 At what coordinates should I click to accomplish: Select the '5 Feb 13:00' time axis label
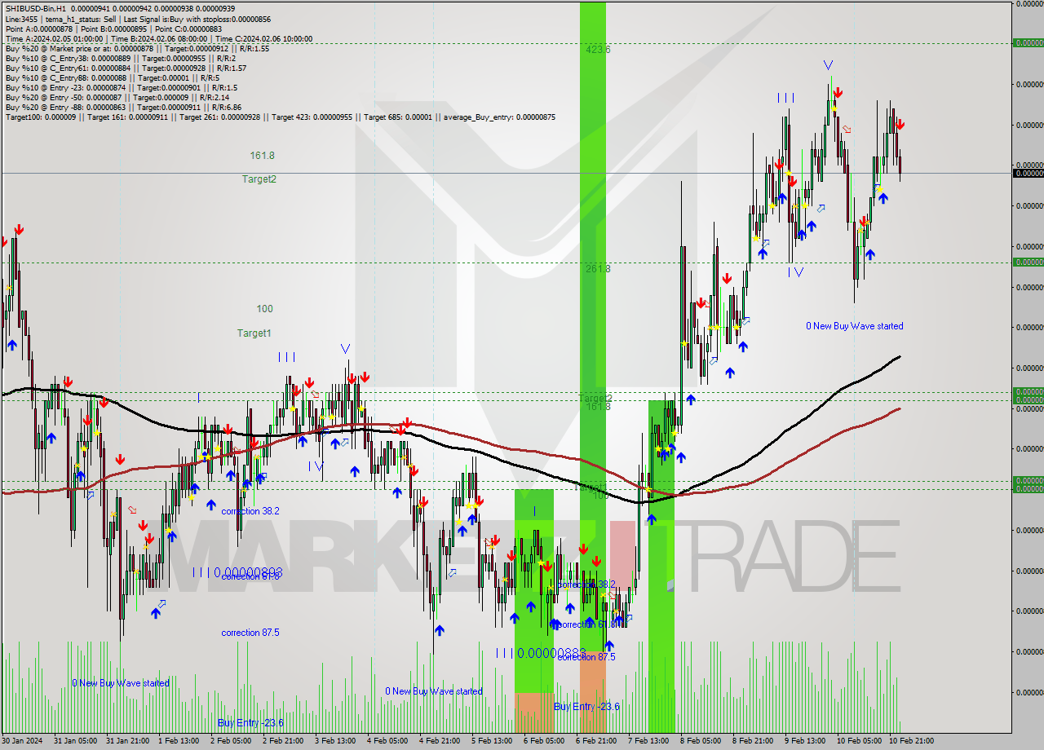point(492,741)
